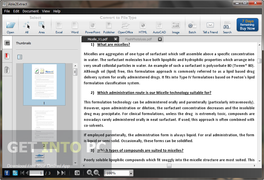Click thumbnail panel scroll down arrow

(75, 163)
